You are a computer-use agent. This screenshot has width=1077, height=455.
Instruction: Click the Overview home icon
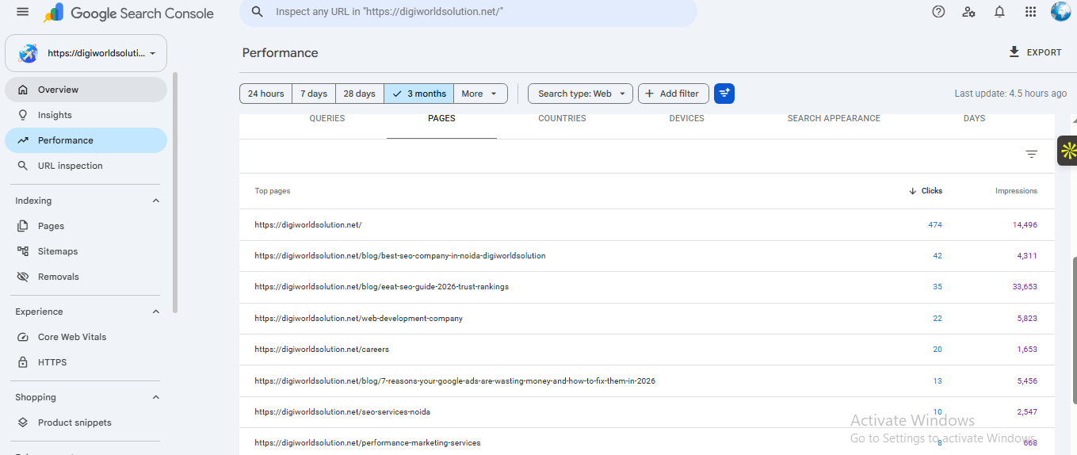click(23, 90)
